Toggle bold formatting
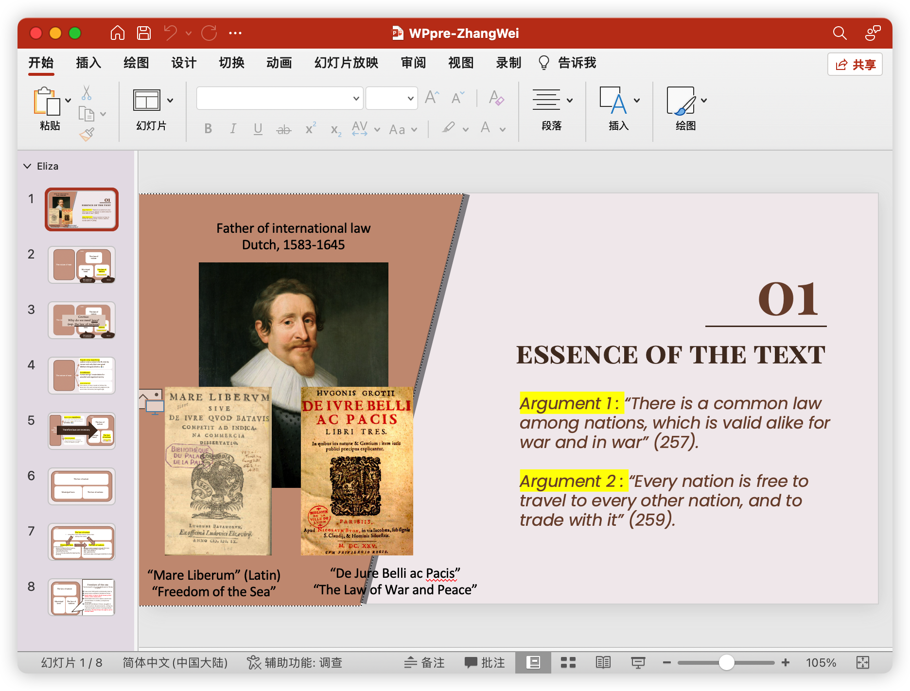 pyautogui.click(x=208, y=129)
